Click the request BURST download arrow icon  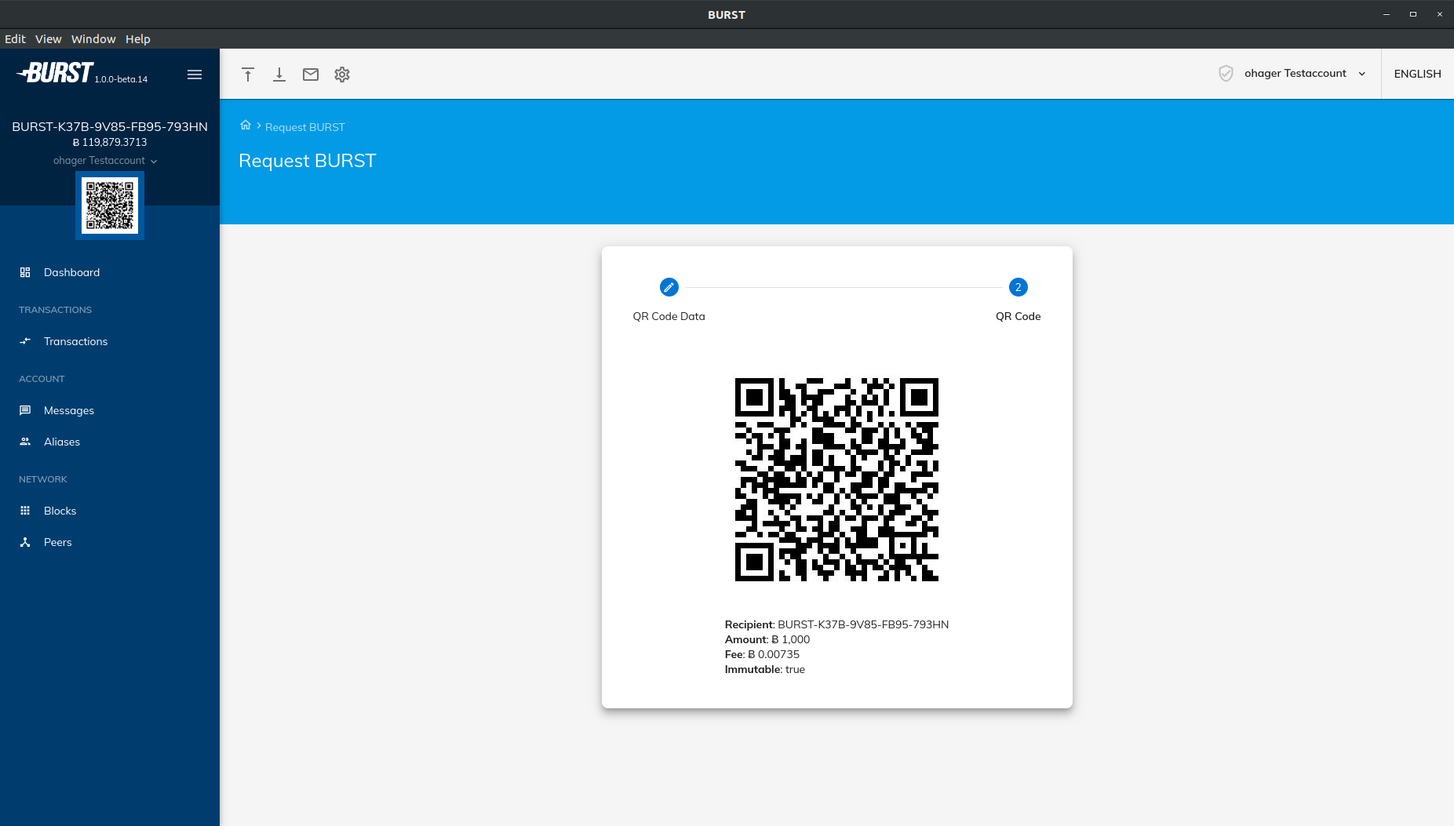pyautogui.click(x=279, y=75)
